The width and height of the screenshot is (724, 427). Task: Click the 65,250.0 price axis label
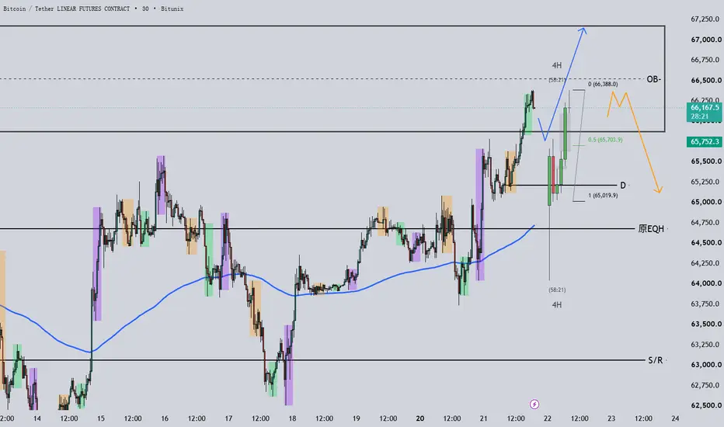(x=705, y=182)
